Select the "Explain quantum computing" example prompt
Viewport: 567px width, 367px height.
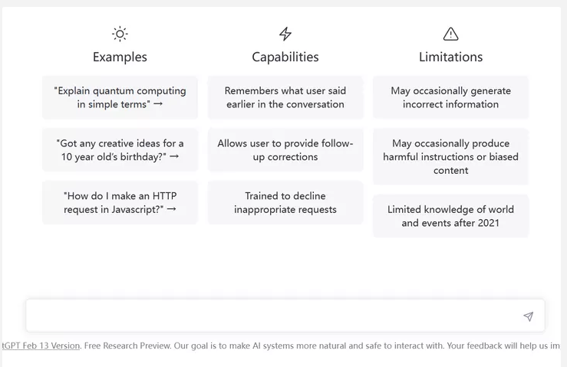click(120, 97)
